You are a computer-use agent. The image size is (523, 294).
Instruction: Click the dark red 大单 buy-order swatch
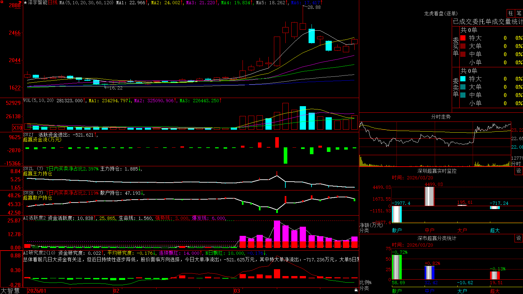click(463, 46)
